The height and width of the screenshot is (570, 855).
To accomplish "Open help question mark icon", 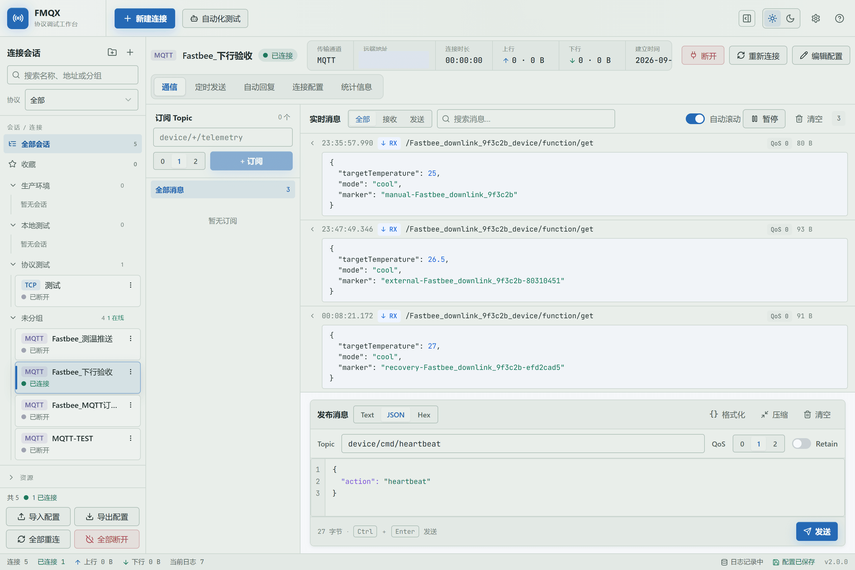I will pyautogui.click(x=839, y=18).
